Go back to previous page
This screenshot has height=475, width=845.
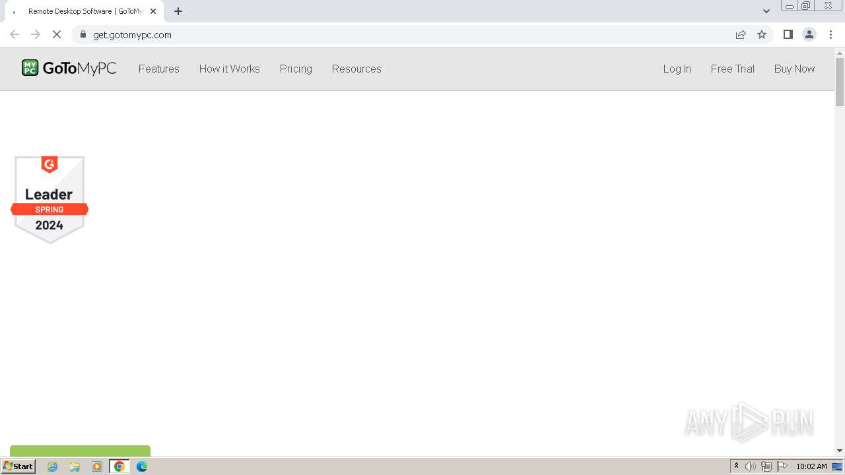click(15, 34)
